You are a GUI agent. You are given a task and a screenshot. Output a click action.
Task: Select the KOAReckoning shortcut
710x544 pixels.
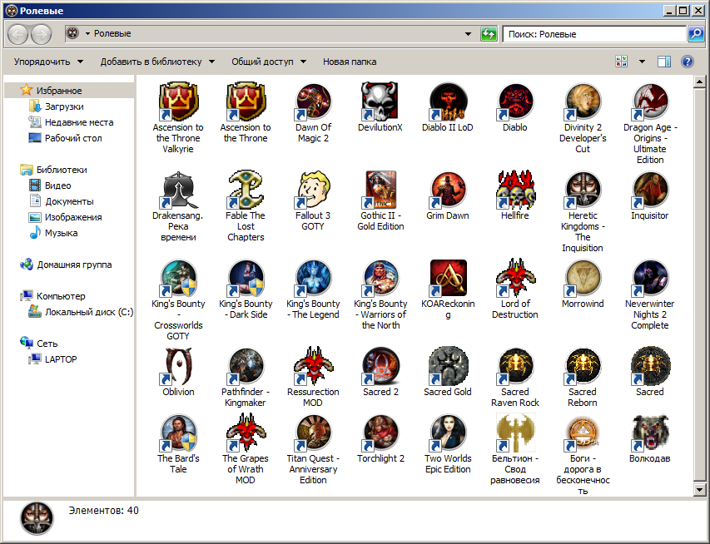point(447,289)
